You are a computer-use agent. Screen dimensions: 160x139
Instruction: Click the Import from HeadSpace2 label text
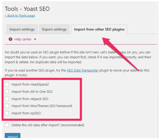pyautogui.click(x=30, y=85)
